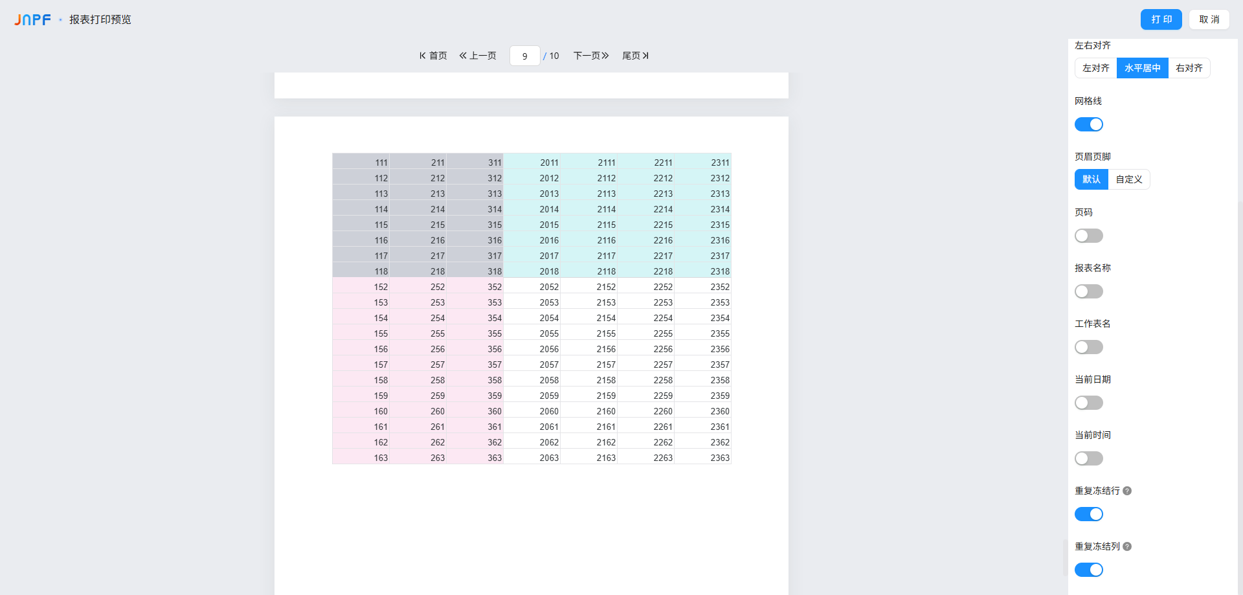1243x595 pixels.
Task: Click help icon beside 重复冻结列
Action: [x=1127, y=546]
